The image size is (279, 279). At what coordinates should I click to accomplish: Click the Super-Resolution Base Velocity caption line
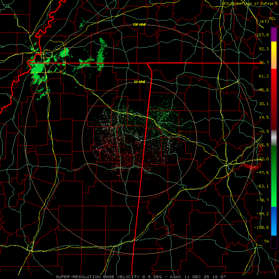pyautogui.click(x=141, y=277)
